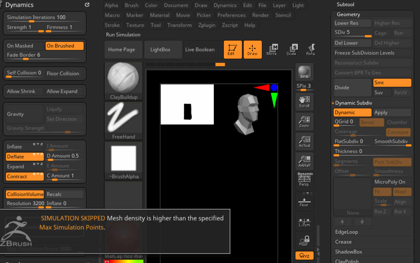The image size is (420, 263).
Task: Collapse the Dynamics palette header
Action: (x=19, y=5)
